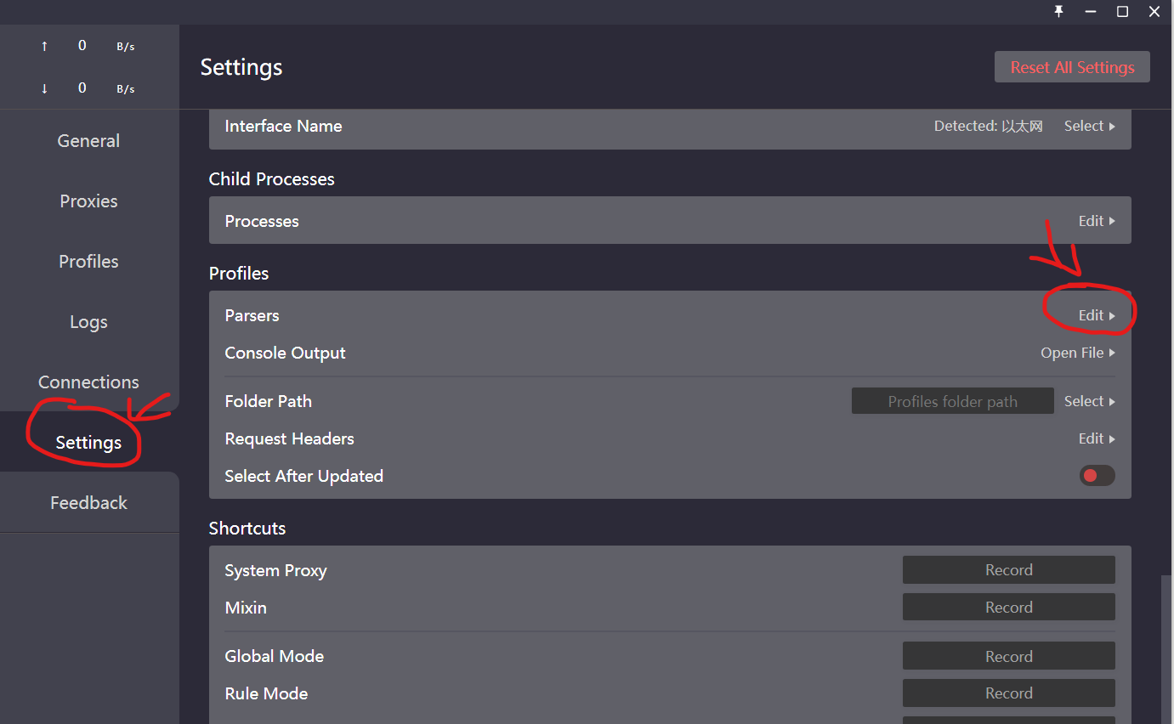Go to the General tab
1174x724 pixels.
click(x=89, y=141)
